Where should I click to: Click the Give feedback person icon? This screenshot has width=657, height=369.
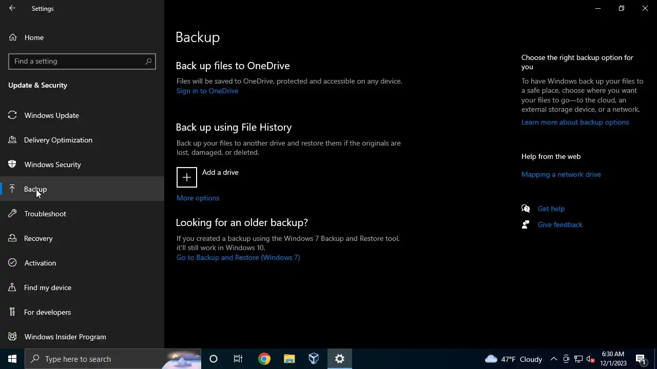526,224
